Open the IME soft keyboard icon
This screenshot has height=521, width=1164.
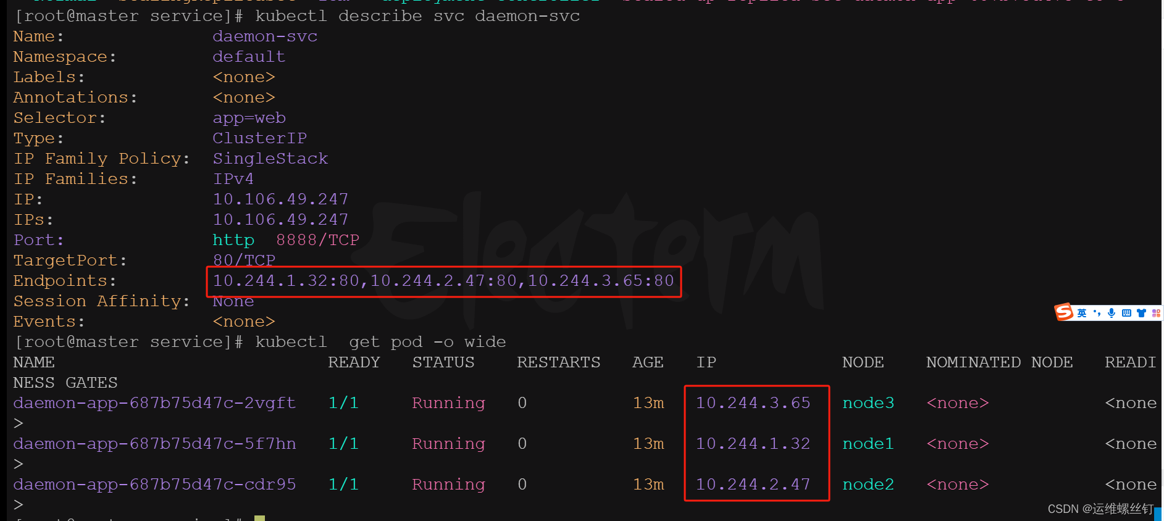click(x=1126, y=313)
